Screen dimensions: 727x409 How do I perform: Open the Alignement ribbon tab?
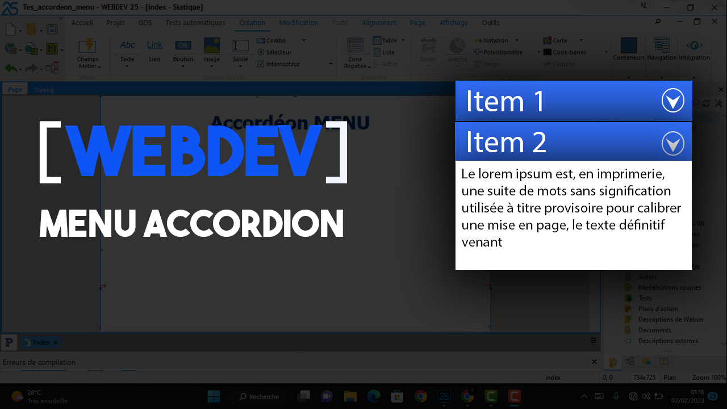tap(379, 23)
